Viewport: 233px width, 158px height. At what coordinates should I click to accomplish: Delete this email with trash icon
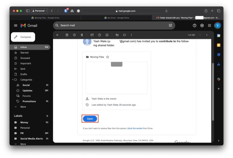pyautogui.click(x=82, y=35)
